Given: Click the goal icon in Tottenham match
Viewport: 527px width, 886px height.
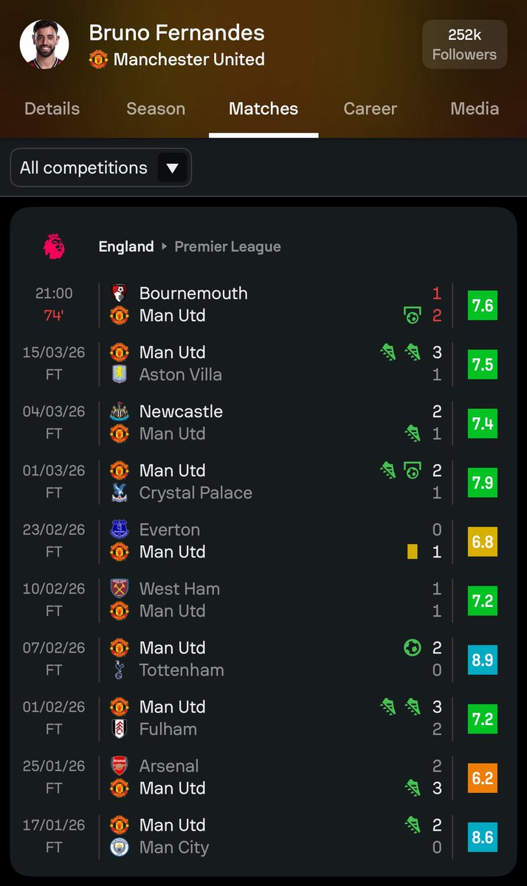Looking at the screenshot, I should tap(412, 648).
